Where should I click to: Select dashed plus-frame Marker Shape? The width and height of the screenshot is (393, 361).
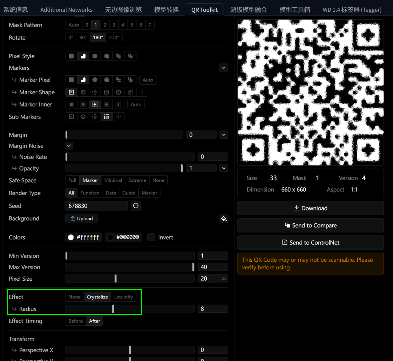[x=95, y=92]
